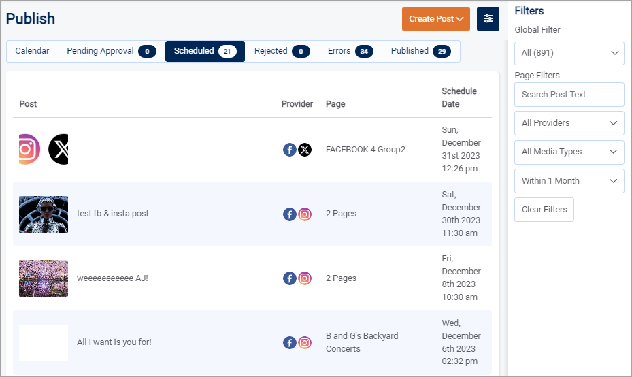632x377 pixels.
Task: Switch to the Pending Approval tab
Action: [x=112, y=51]
